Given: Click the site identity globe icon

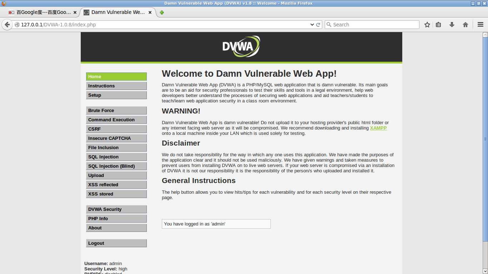Looking at the screenshot, I should [17, 25].
